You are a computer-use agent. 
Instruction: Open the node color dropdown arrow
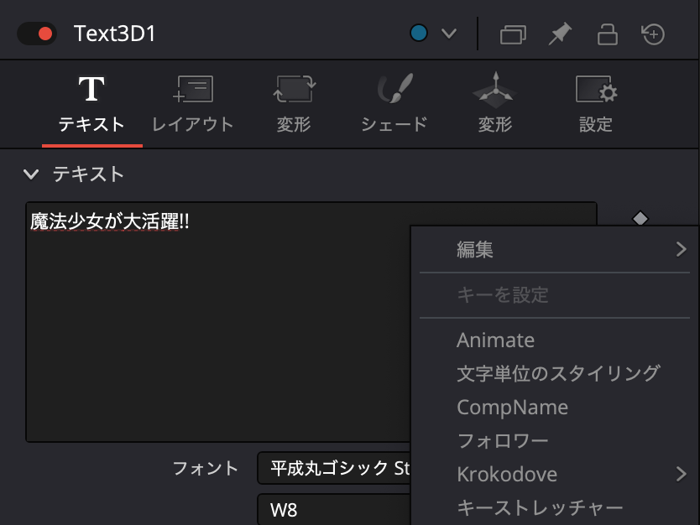(449, 34)
